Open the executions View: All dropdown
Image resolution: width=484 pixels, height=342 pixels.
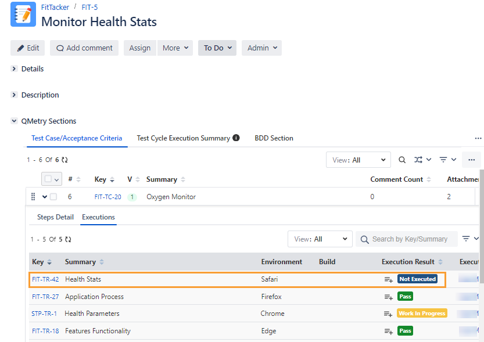[320, 239]
